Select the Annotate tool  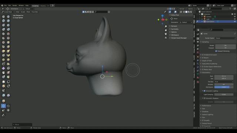tap(3, 115)
